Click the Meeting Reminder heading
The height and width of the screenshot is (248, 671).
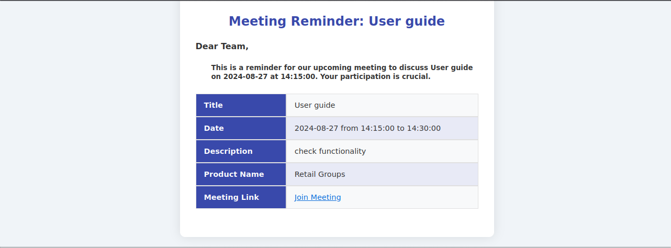pos(336,21)
